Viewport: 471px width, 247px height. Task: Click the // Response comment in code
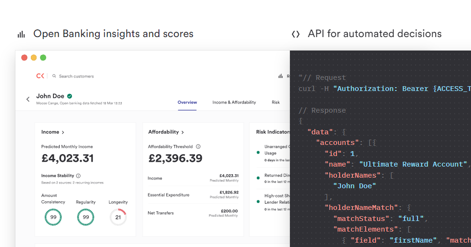coord(322,110)
